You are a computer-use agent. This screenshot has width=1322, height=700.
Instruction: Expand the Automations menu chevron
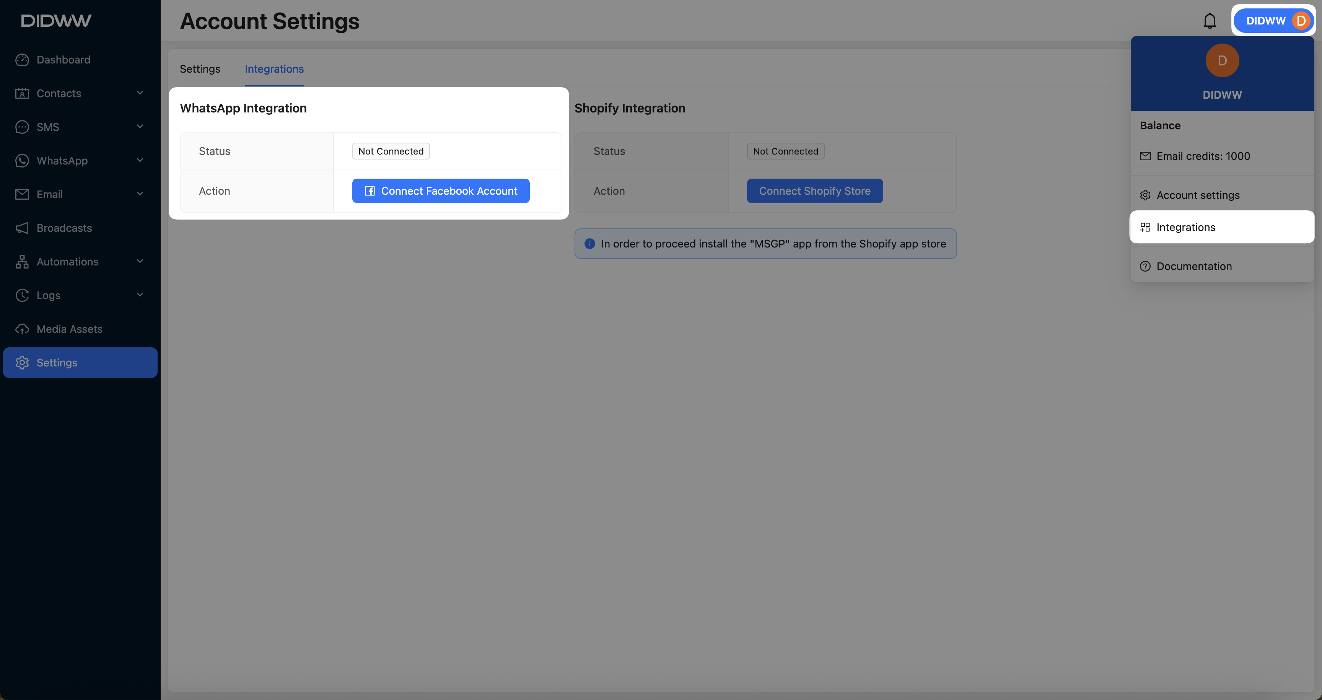click(x=140, y=261)
